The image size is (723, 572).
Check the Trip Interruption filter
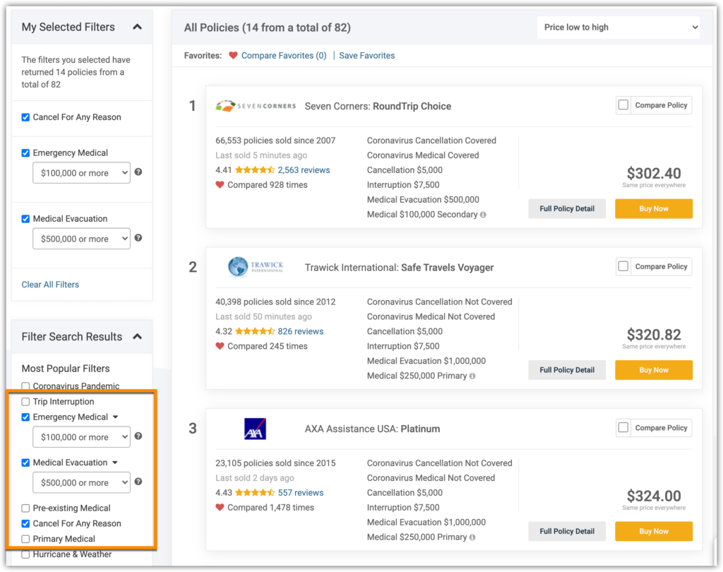click(x=26, y=402)
